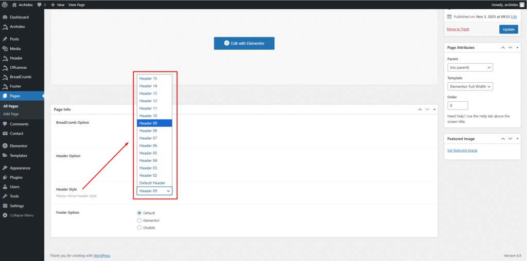Open the Template dropdown showing Elementor Full Width
Screen dimensions: 527x261
point(470,86)
